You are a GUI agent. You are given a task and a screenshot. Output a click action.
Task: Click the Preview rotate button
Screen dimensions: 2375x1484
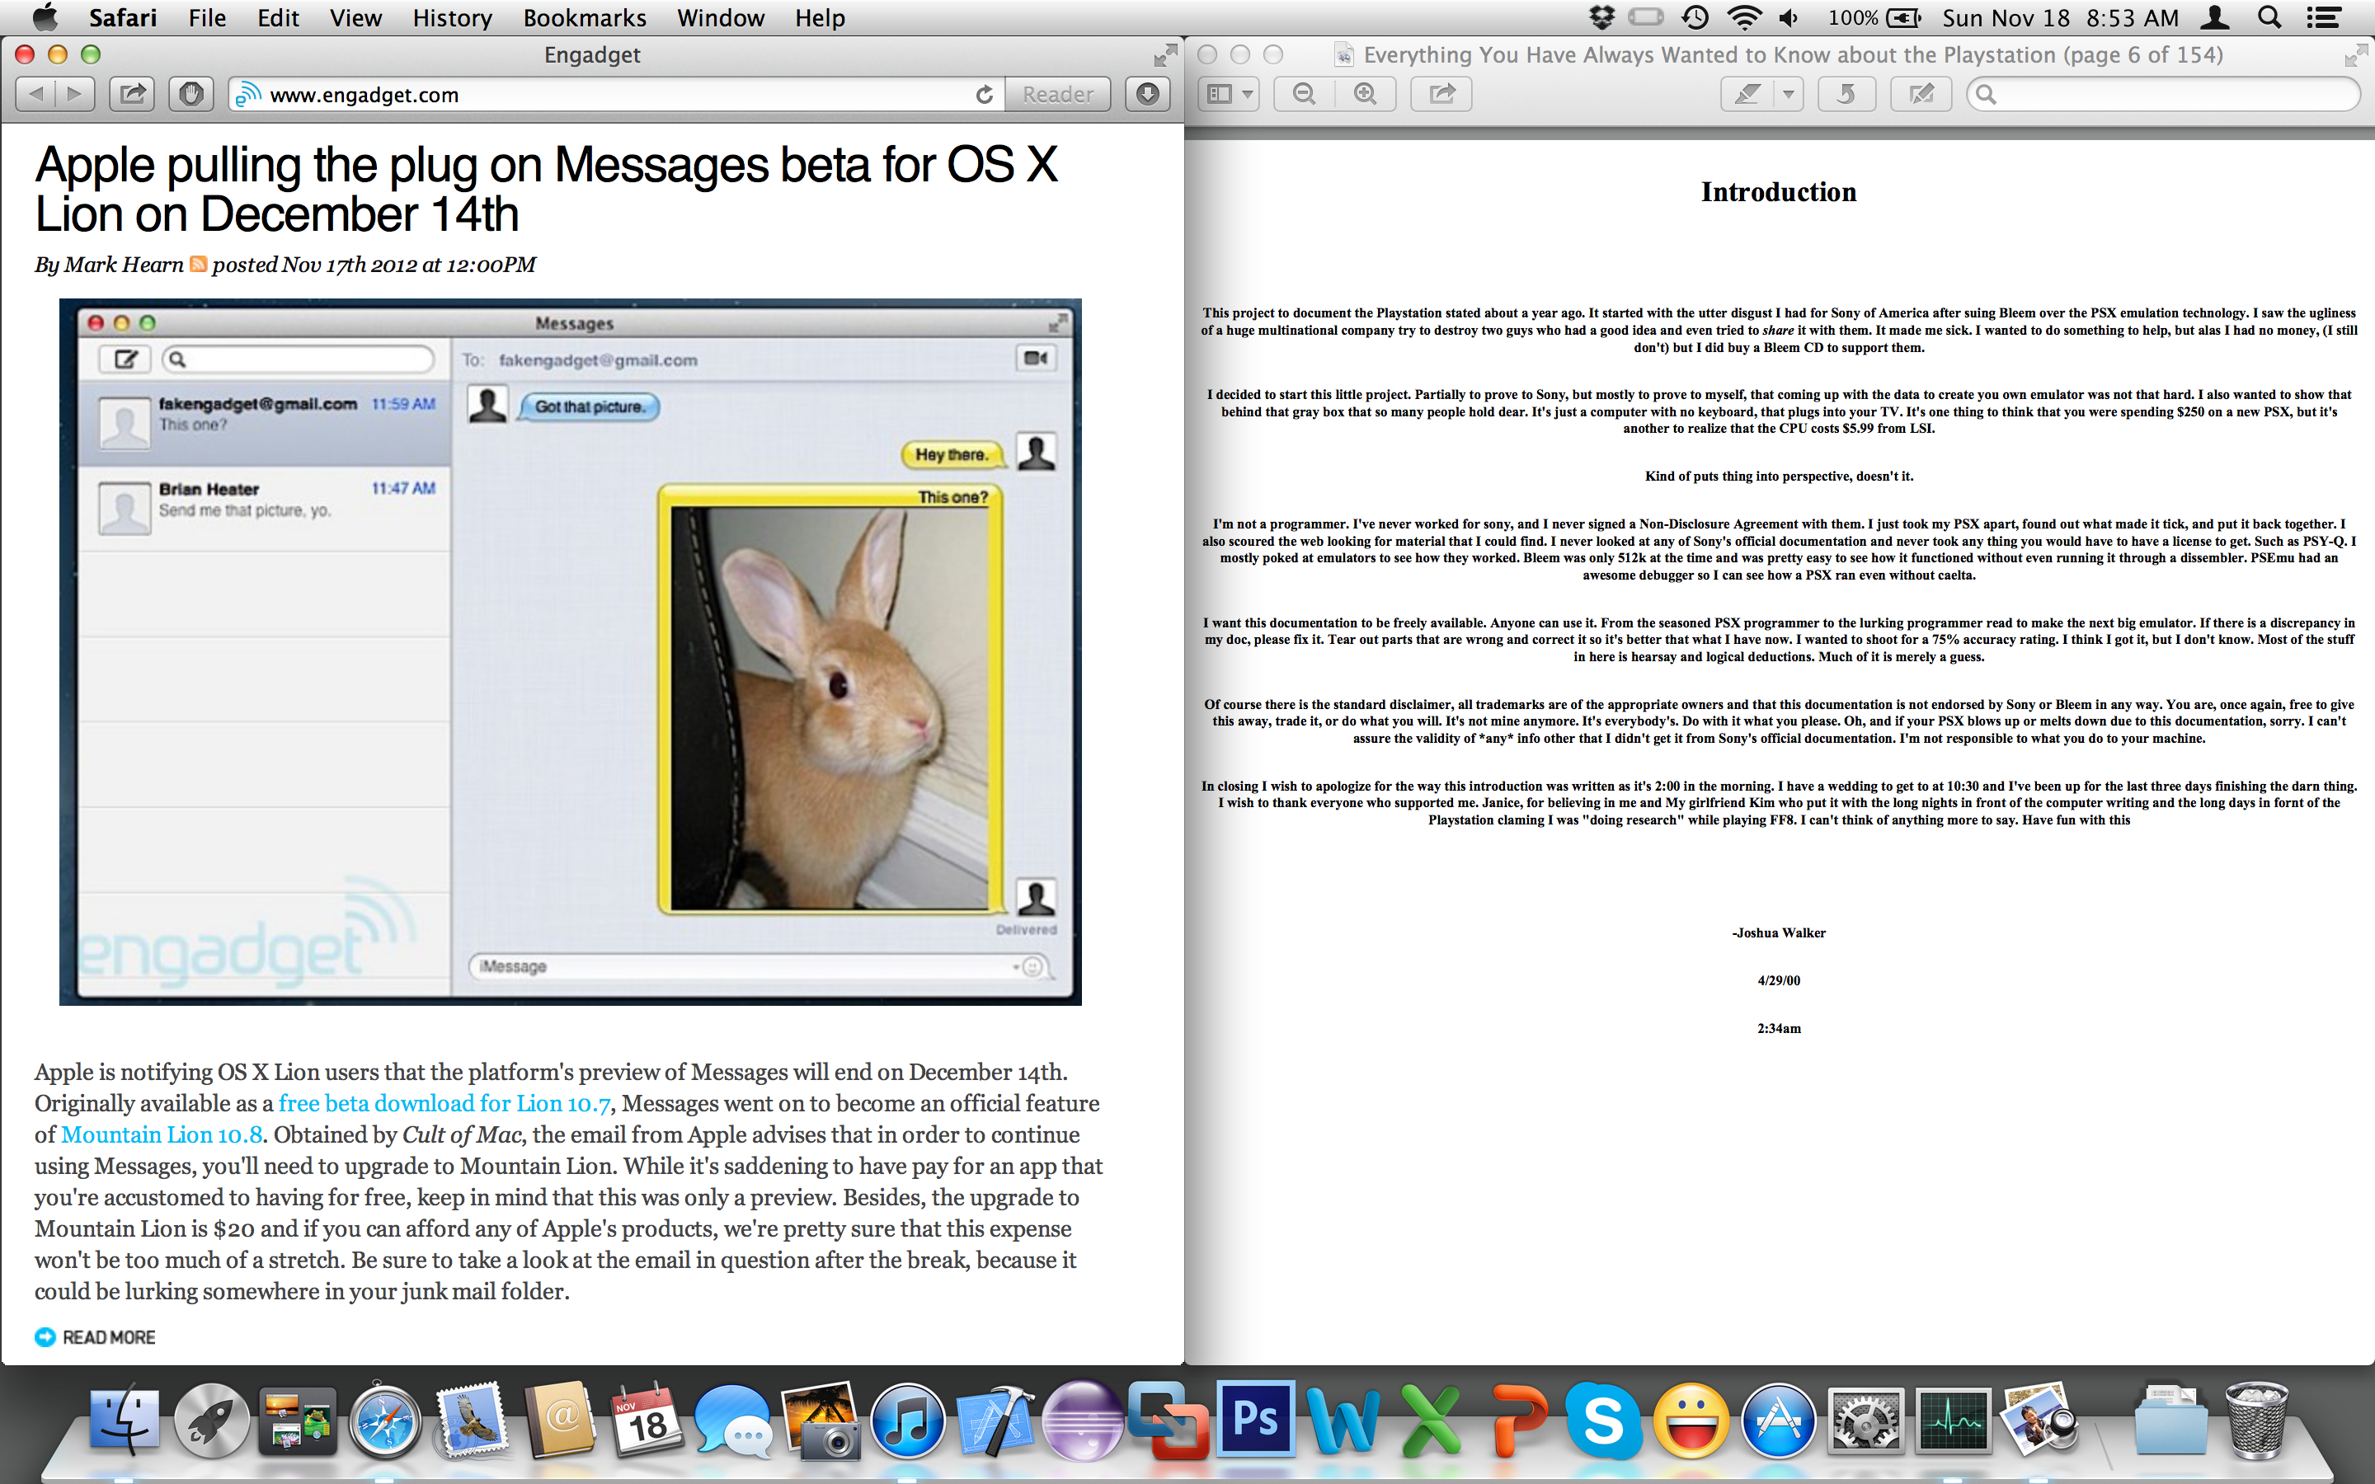(x=1846, y=94)
